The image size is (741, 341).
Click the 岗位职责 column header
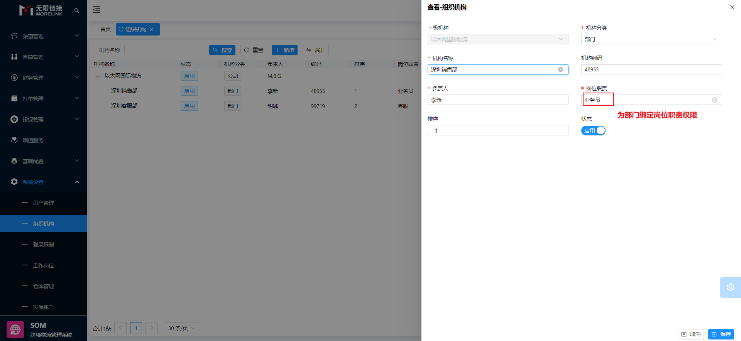tap(408, 64)
